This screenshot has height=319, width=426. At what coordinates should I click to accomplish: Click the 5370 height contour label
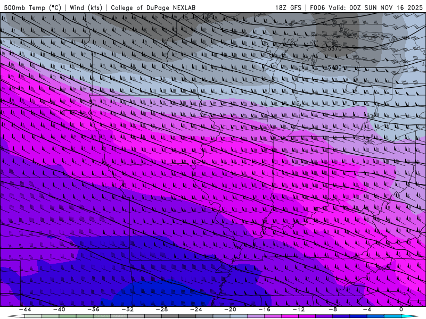(334, 48)
